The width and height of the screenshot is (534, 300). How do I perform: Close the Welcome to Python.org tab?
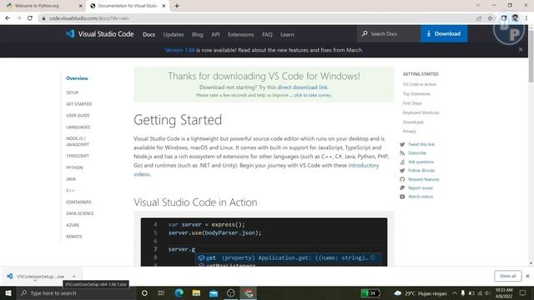tap(80, 6)
